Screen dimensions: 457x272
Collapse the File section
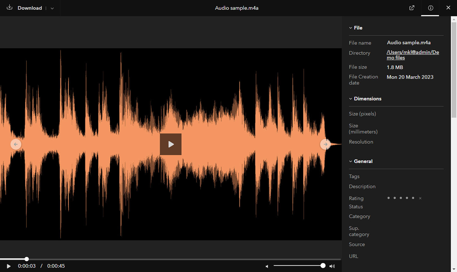coord(350,28)
